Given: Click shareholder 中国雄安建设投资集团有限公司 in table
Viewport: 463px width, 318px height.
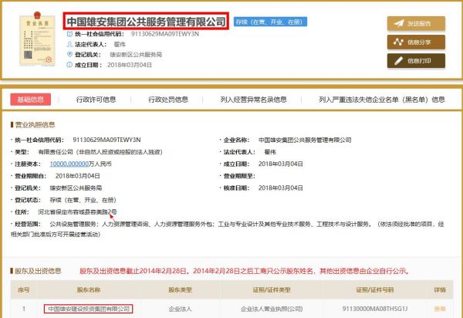Looking at the screenshot, I should 89,309.
